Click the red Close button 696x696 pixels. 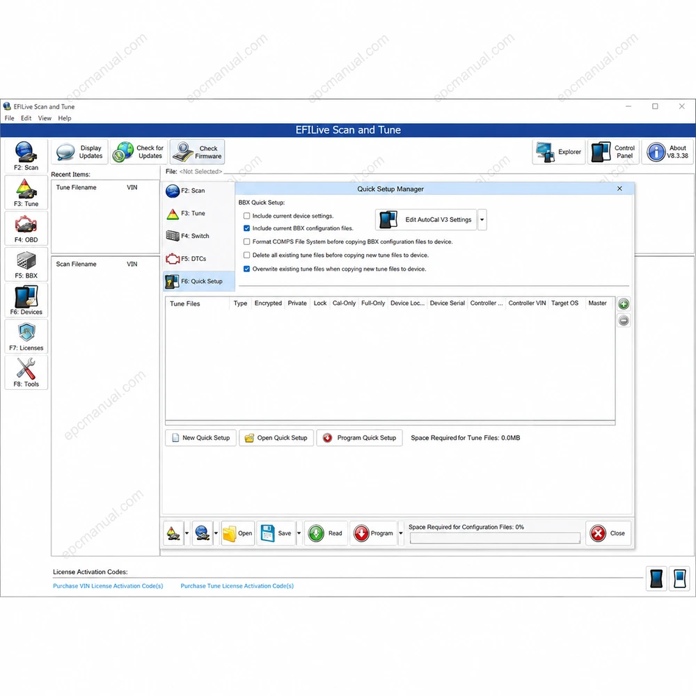coord(608,533)
